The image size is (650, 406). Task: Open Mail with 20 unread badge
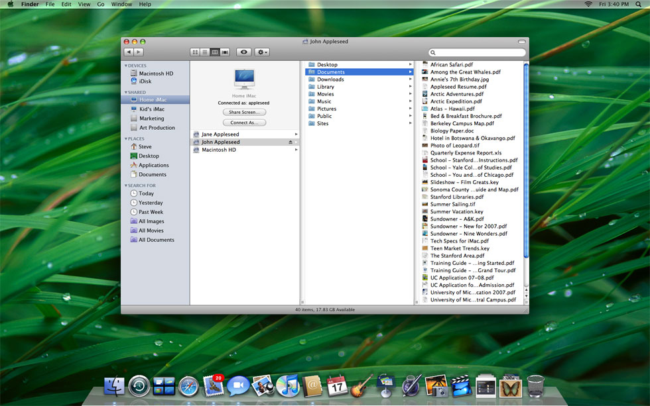214,385
